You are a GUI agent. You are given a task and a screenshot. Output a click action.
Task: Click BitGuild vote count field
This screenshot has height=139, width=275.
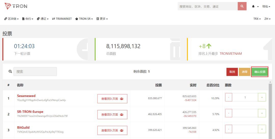pyautogui.click(x=245, y=129)
